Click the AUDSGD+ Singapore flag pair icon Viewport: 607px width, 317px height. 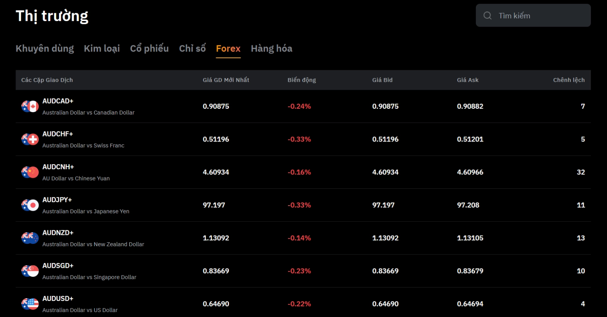(x=30, y=271)
